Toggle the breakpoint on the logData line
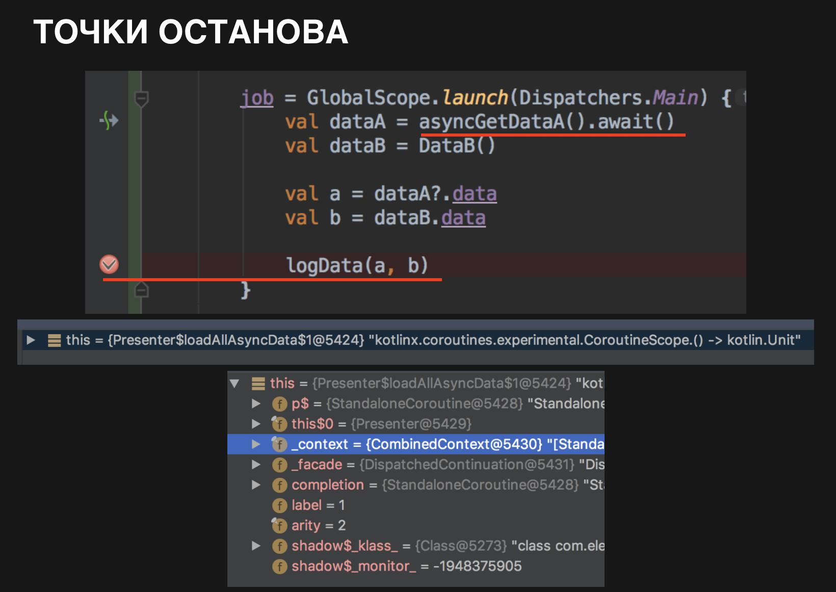Viewport: 836px width, 592px height. tap(109, 264)
